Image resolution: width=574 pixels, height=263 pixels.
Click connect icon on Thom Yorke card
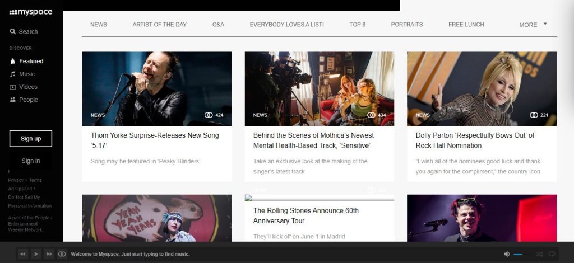point(209,115)
